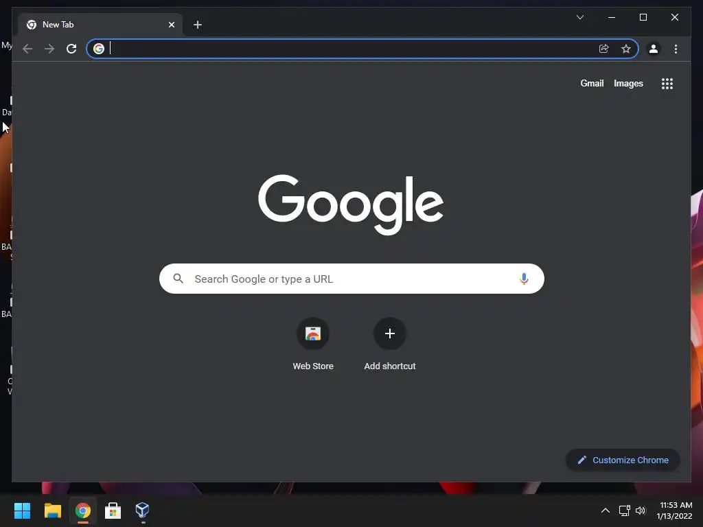Screen dimensions: 703x527
Task: Open the VirtualBox taskbar icon
Action: (x=143, y=511)
